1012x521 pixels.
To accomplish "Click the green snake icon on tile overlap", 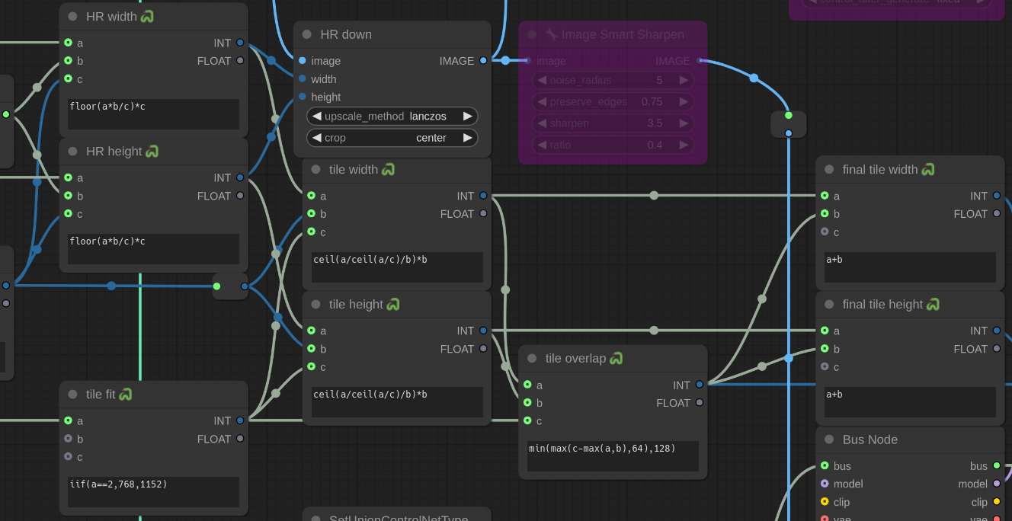I will [616, 358].
